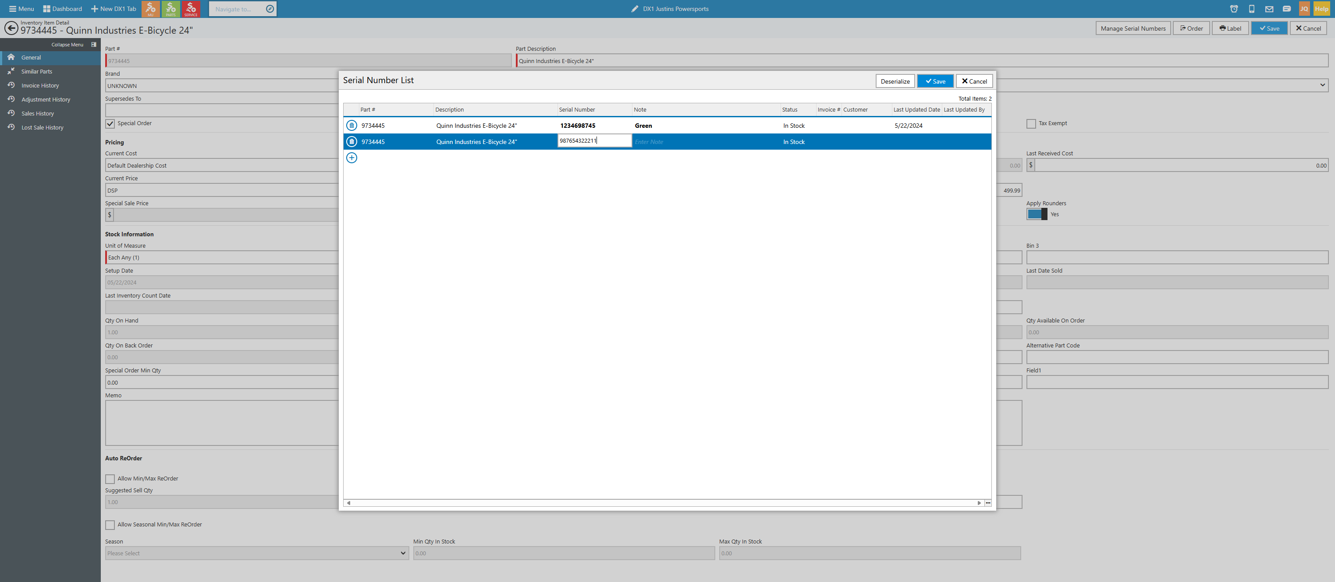Click the yellow Help button

point(1321,9)
